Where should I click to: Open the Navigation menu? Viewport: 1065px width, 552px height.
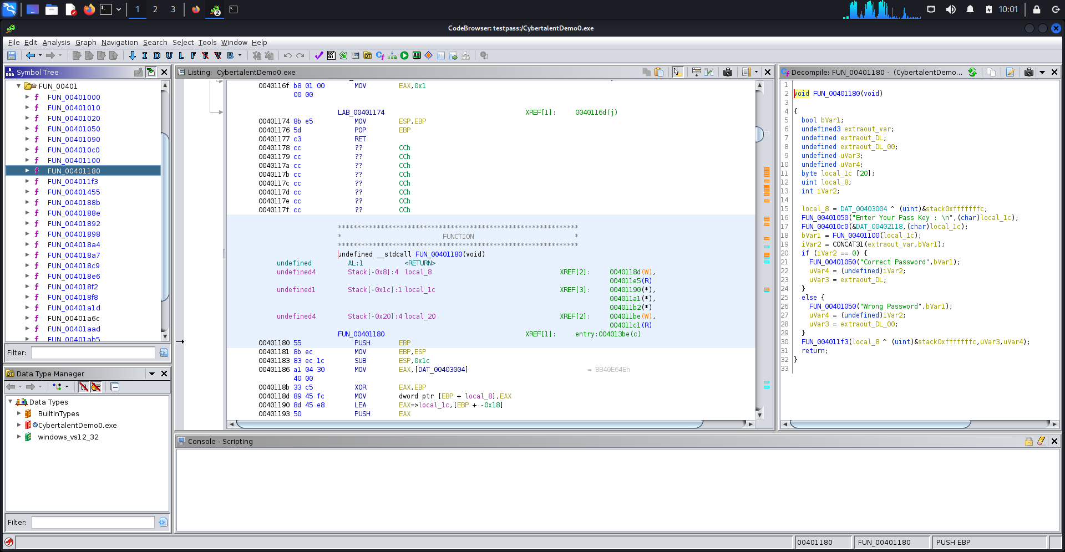pyautogui.click(x=120, y=42)
